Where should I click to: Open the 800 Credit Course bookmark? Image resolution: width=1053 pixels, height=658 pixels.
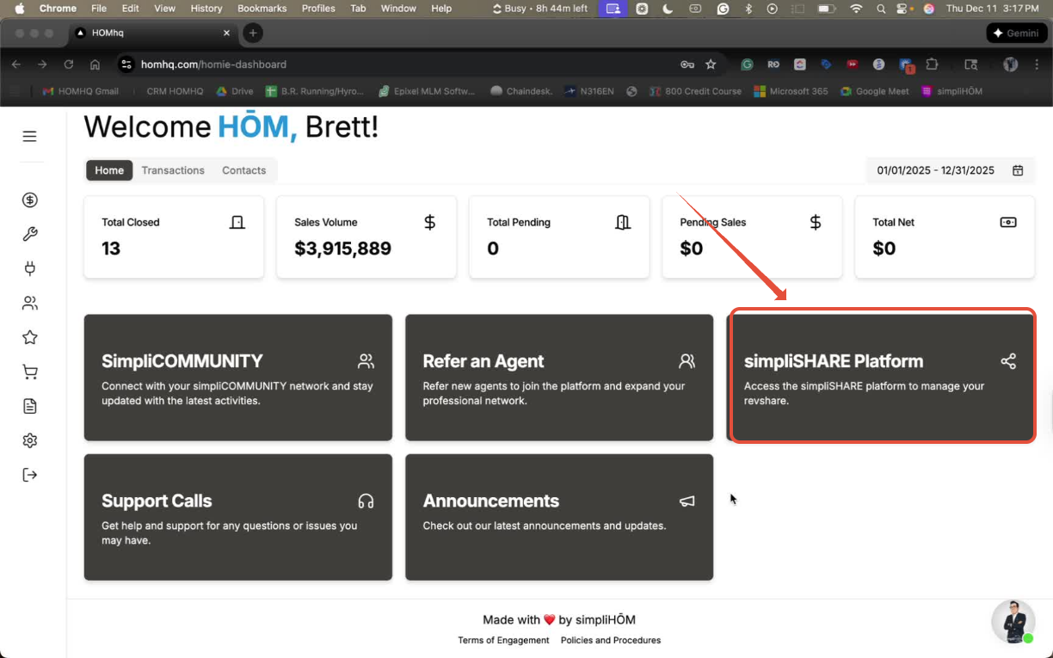click(696, 91)
